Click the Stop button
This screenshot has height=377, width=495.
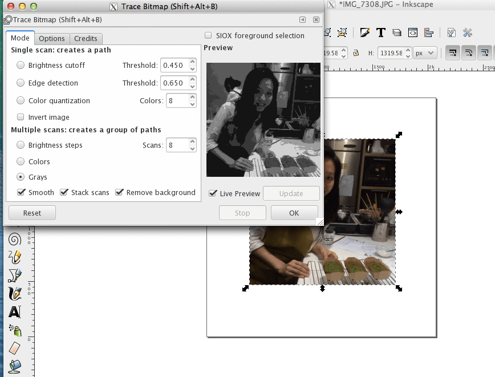(242, 213)
